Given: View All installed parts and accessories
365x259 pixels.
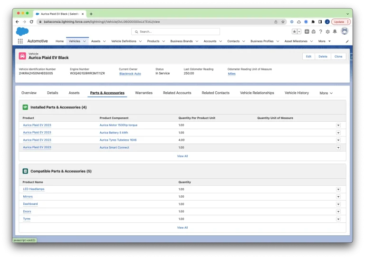Looking at the screenshot, I should tap(182, 156).
